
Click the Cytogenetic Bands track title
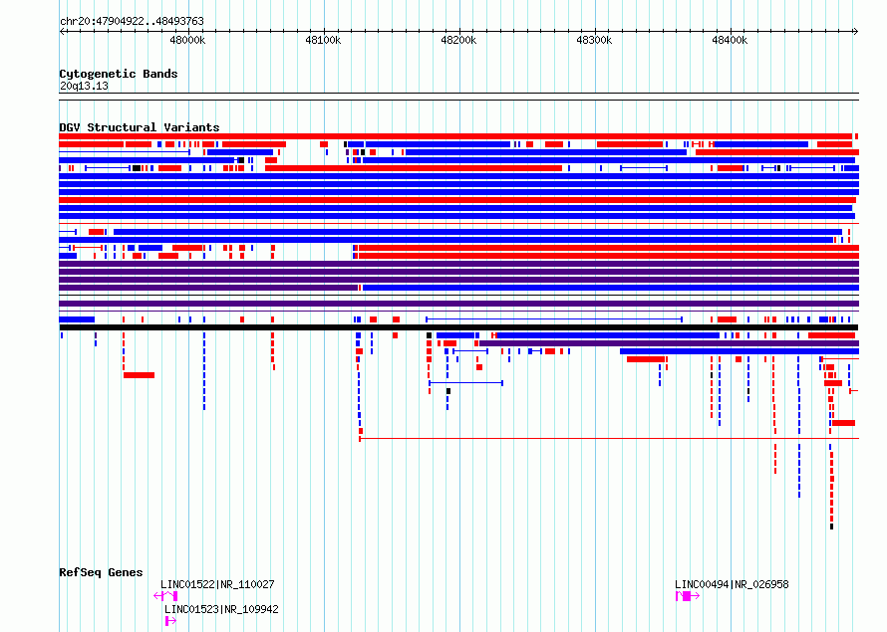point(119,74)
